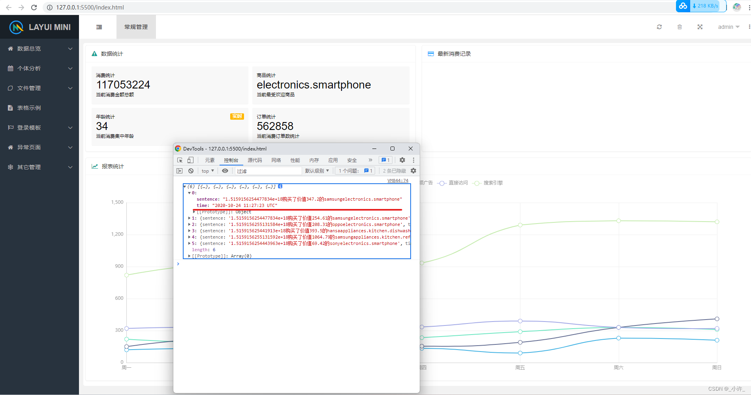Click the 1 个问题 issues button
Screen dimensions: 751x395
click(x=355, y=171)
